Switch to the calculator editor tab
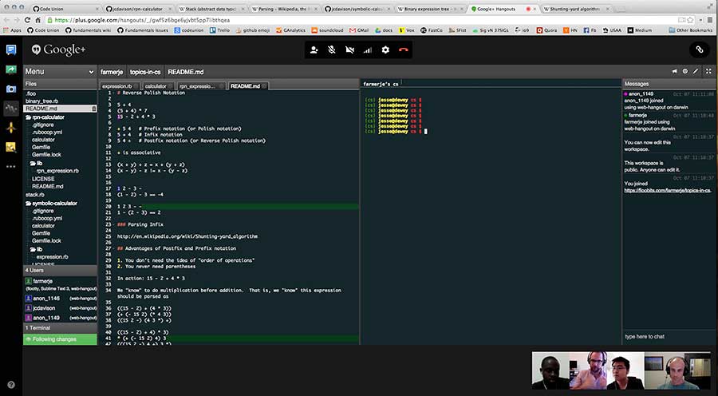The width and height of the screenshot is (718, 396). tap(156, 85)
